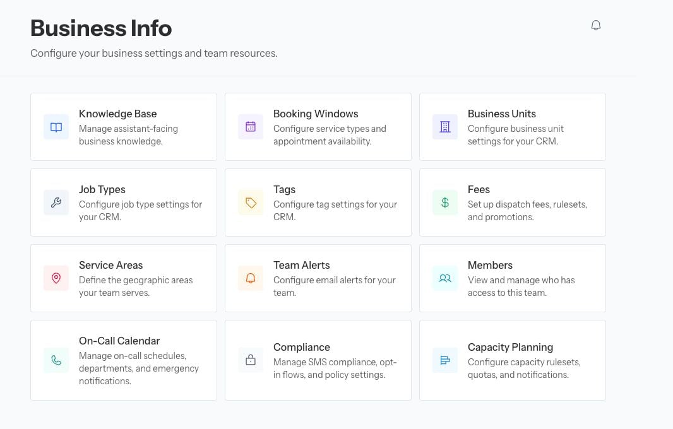Image resolution: width=673 pixels, height=429 pixels.
Task: Click the Tags label icon
Action: click(251, 203)
